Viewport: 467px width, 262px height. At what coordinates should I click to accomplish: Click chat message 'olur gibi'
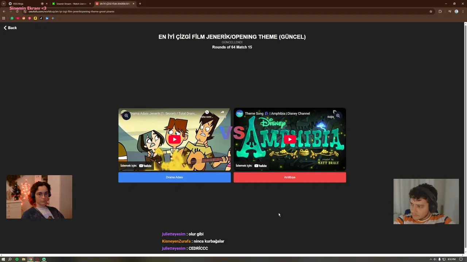[x=196, y=234]
